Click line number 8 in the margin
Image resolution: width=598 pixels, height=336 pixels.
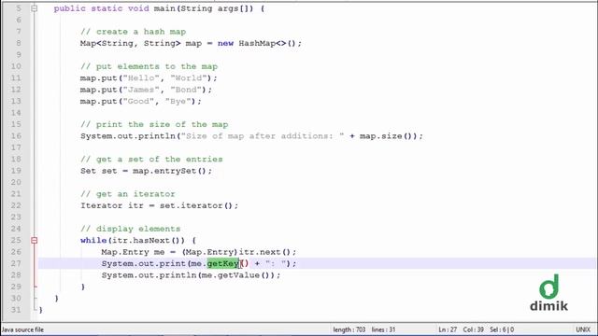[19, 43]
